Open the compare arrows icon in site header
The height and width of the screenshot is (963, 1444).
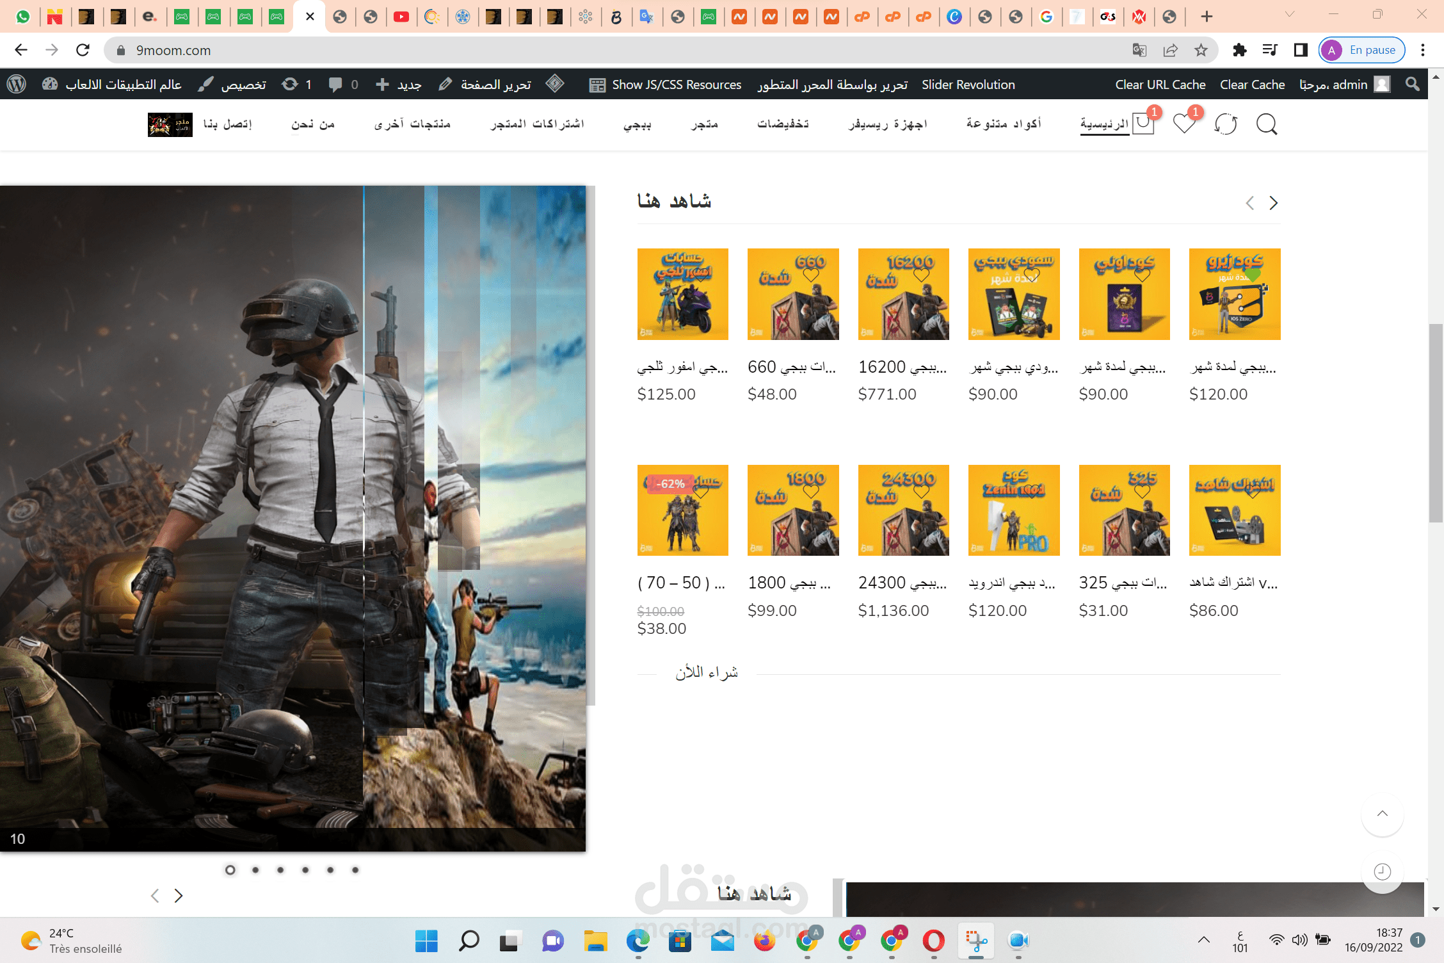1226,124
